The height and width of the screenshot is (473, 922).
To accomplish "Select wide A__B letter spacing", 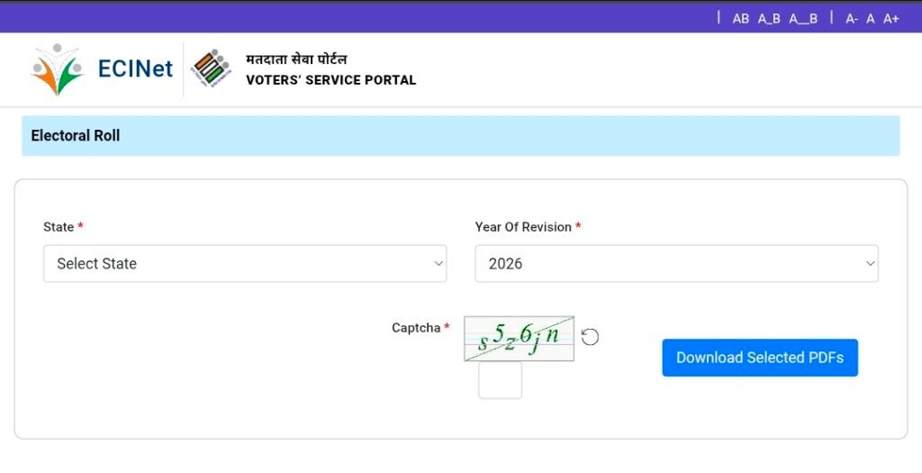I will pyautogui.click(x=803, y=18).
